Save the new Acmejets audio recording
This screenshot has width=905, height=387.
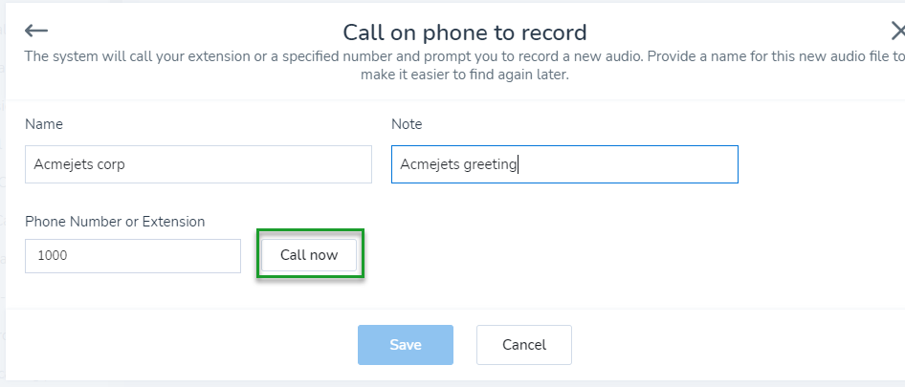pyautogui.click(x=406, y=345)
